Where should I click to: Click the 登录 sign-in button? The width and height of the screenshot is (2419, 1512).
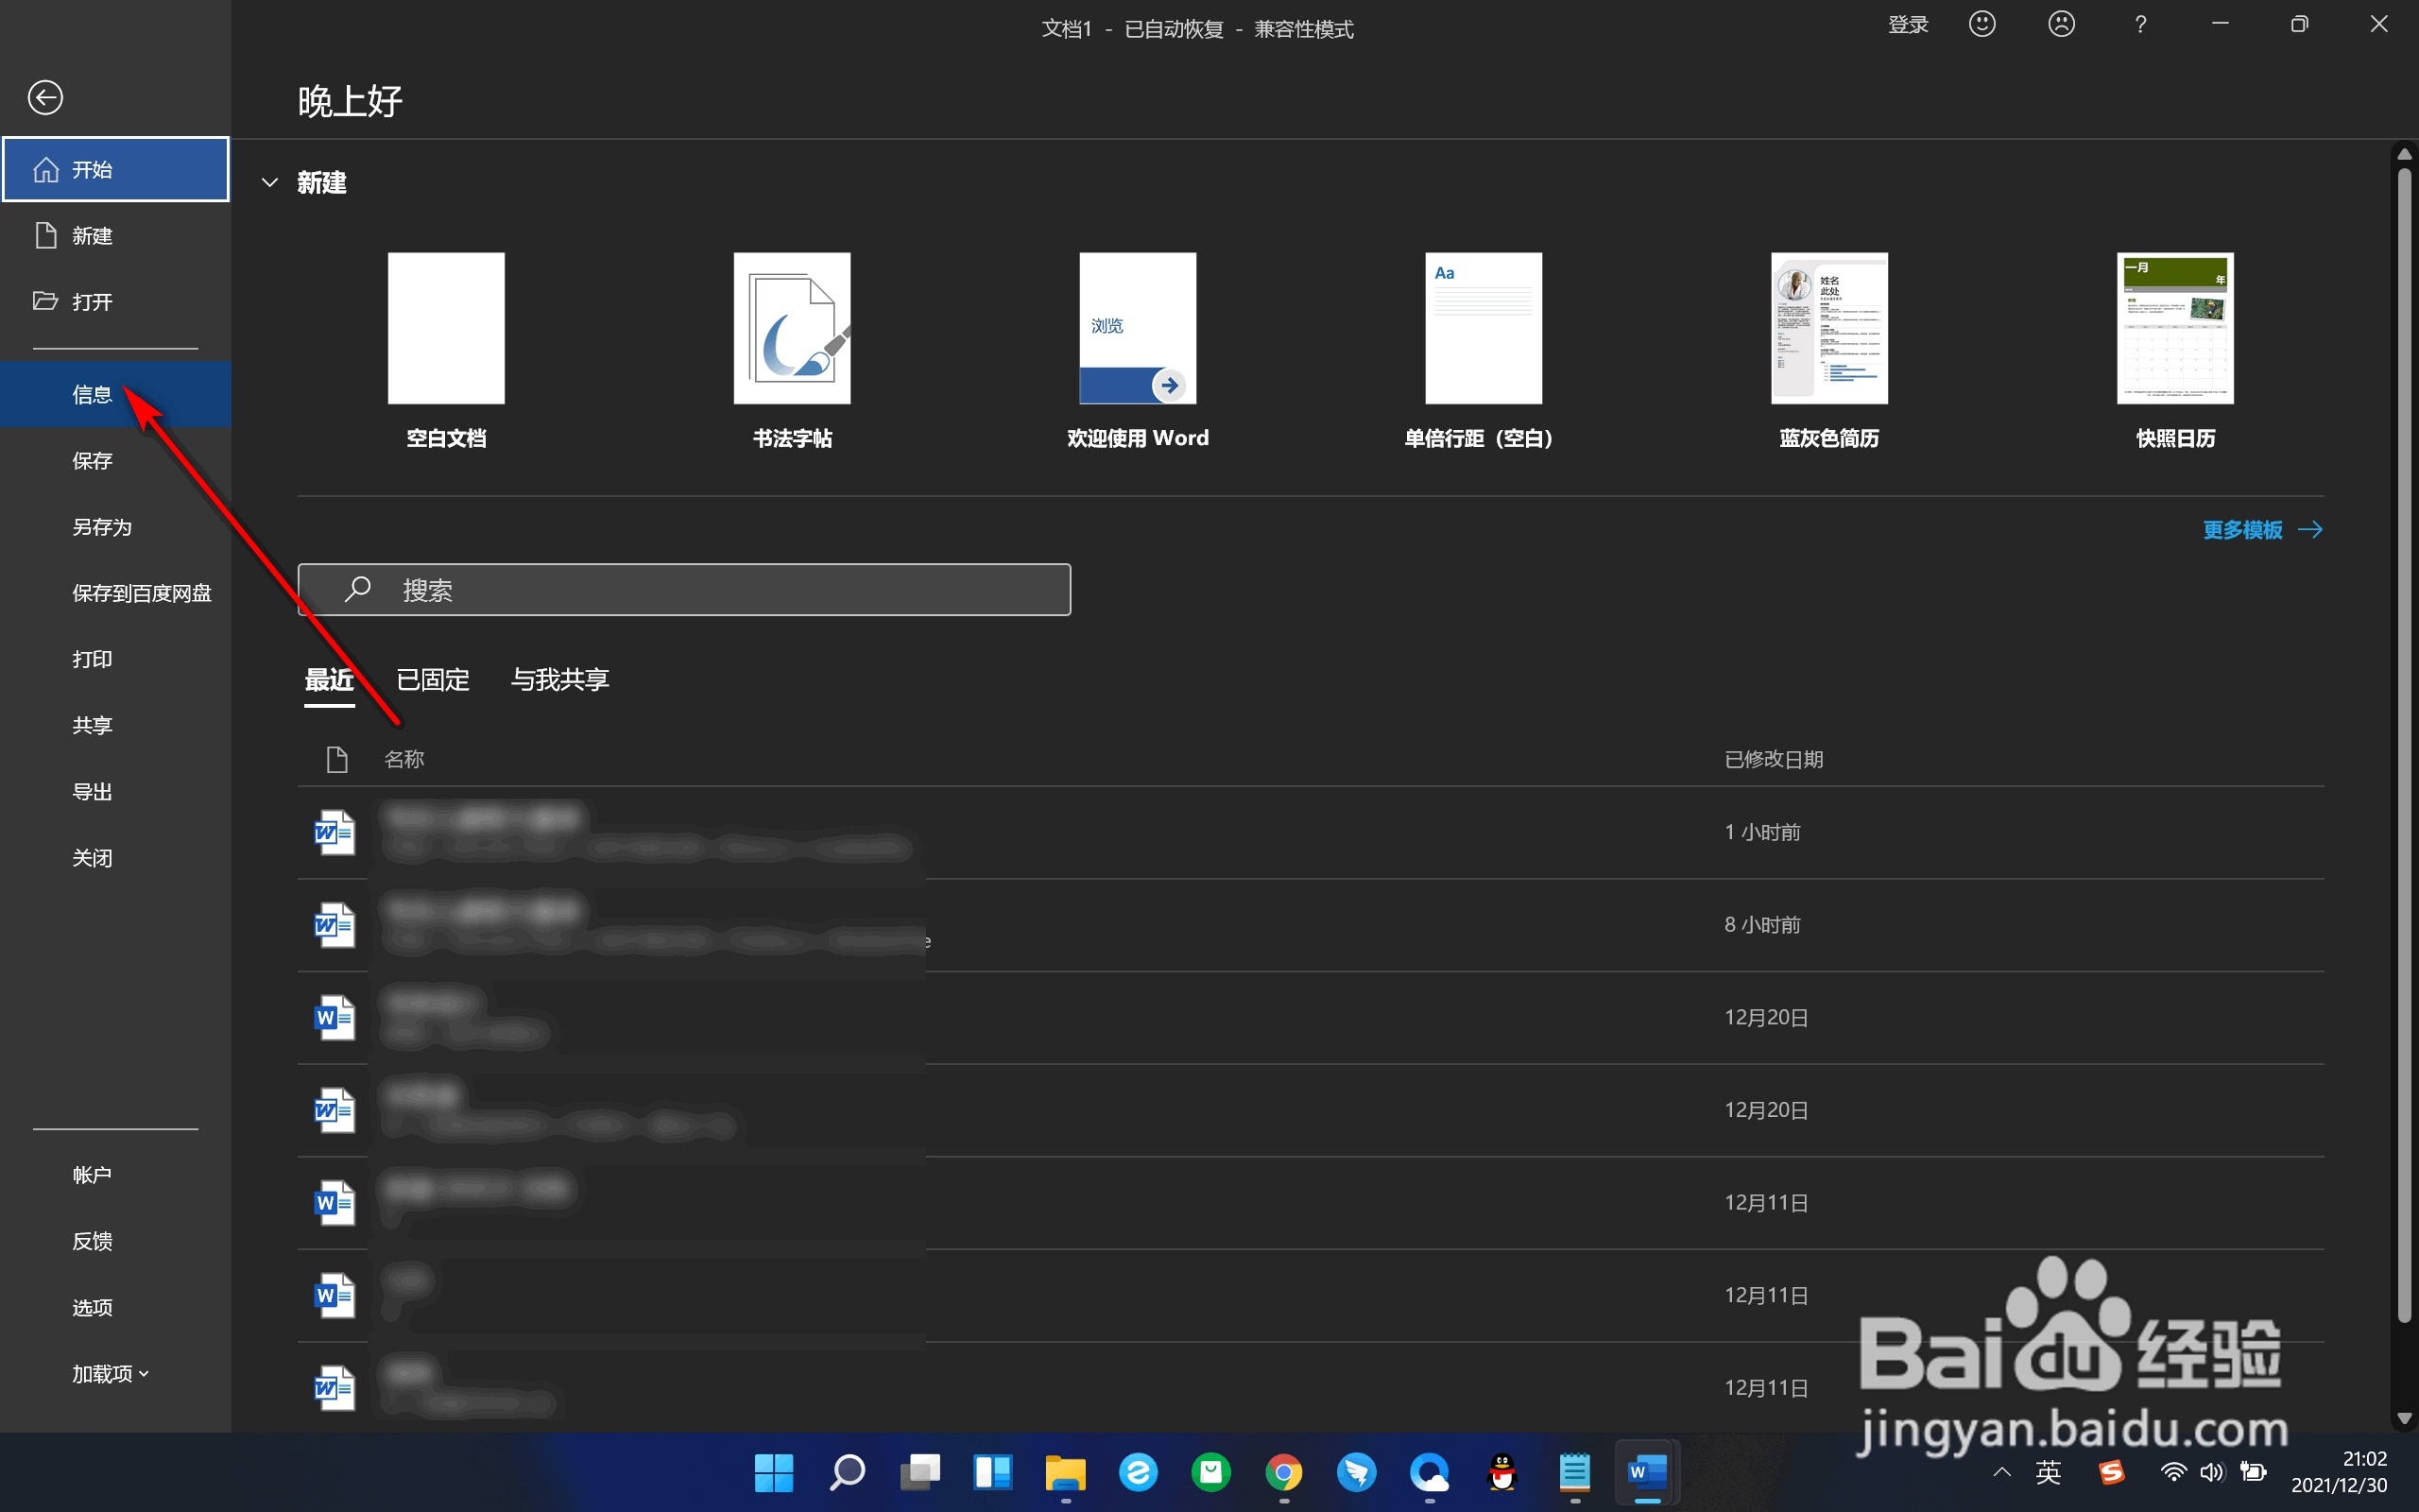(x=1907, y=24)
